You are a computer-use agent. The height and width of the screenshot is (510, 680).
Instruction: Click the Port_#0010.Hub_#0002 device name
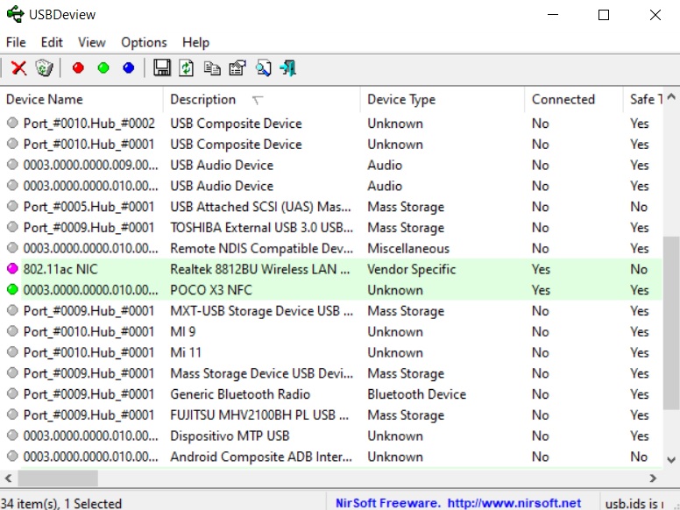pos(89,124)
